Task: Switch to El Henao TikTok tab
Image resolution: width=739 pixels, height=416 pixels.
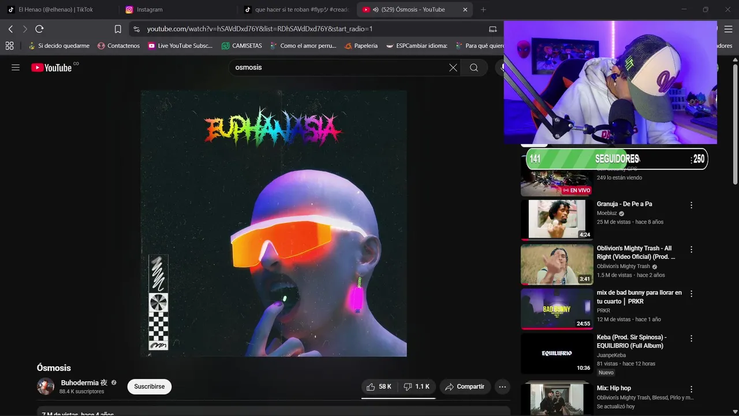Action: pyautogui.click(x=56, y=9)
